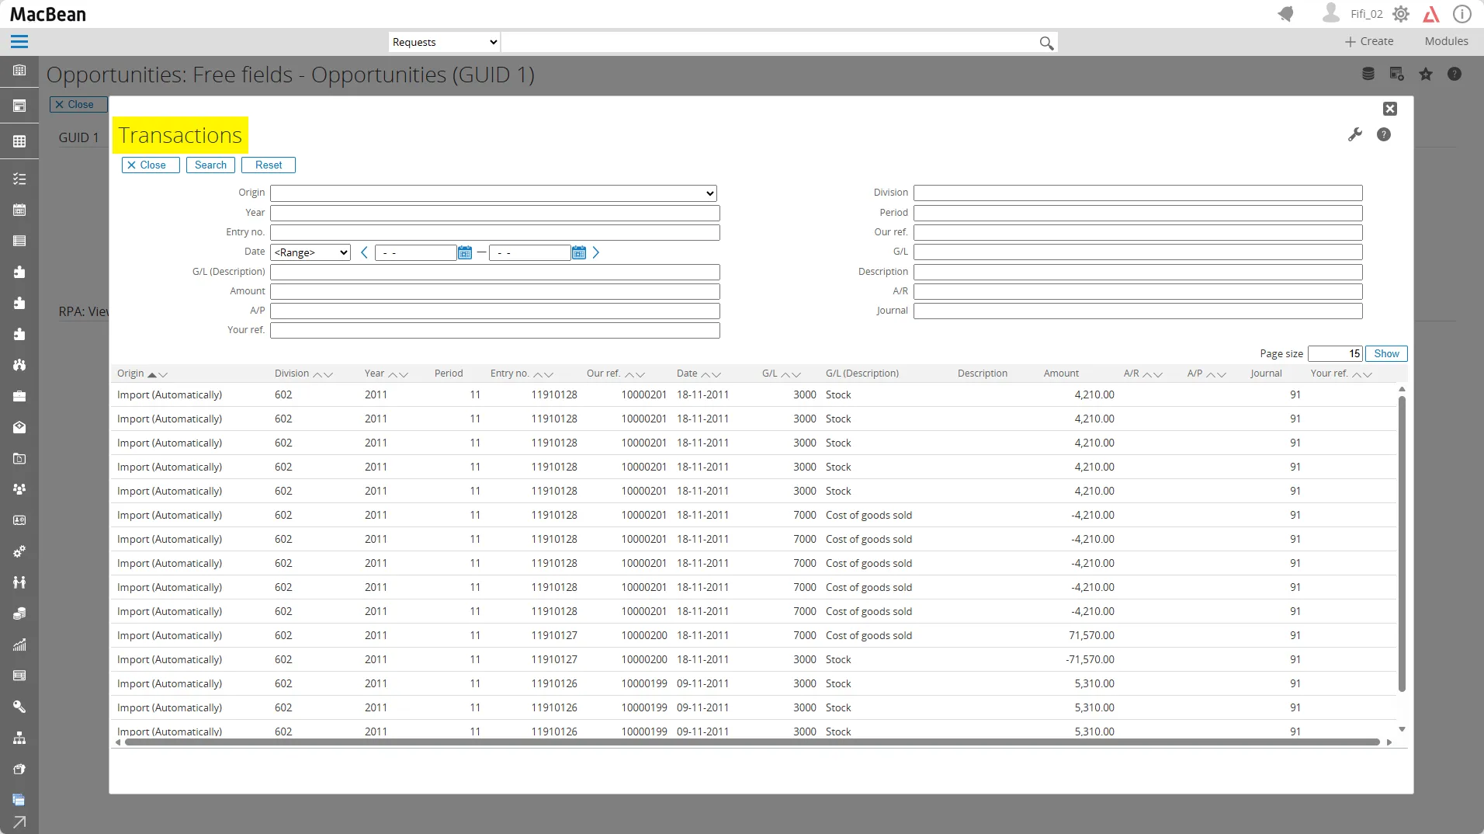
Task: Open the hamburger menu icon
Action: tap(19, 42)
